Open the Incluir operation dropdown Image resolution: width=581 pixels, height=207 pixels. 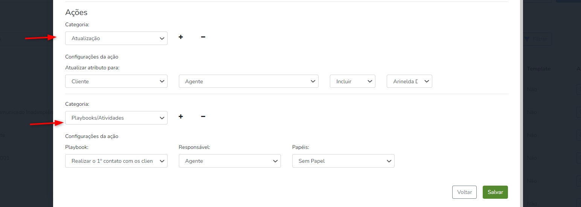352,81
